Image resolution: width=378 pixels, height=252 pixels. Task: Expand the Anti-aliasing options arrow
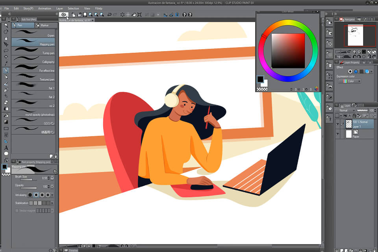point(52,195)
